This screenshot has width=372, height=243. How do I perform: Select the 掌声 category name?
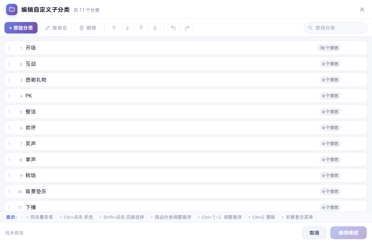(x=31, y=159)
